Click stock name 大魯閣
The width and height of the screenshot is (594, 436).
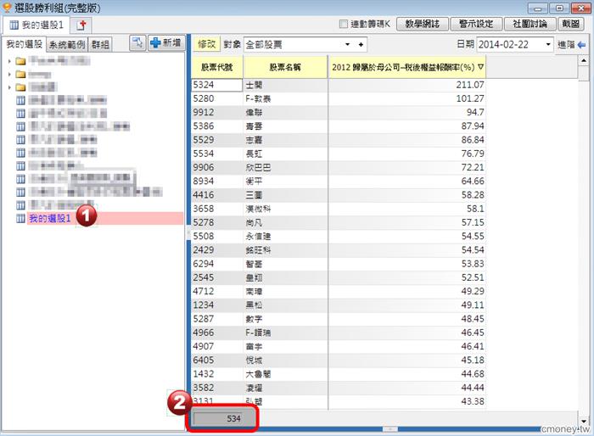point(258,374)
